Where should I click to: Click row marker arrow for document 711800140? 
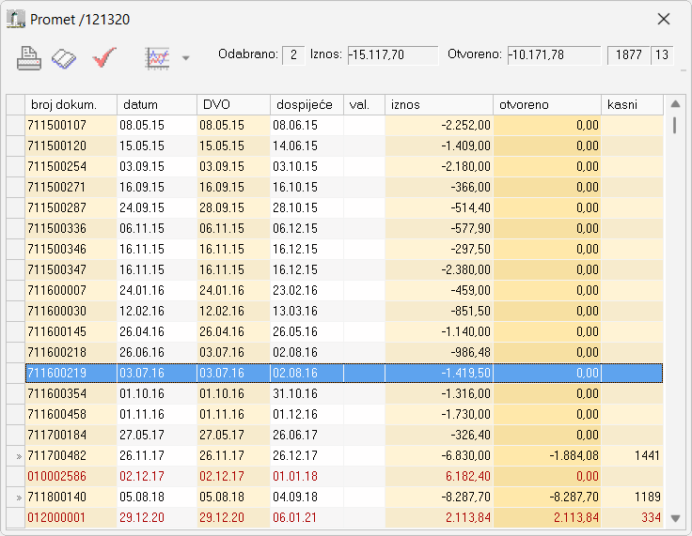(16, 497)
